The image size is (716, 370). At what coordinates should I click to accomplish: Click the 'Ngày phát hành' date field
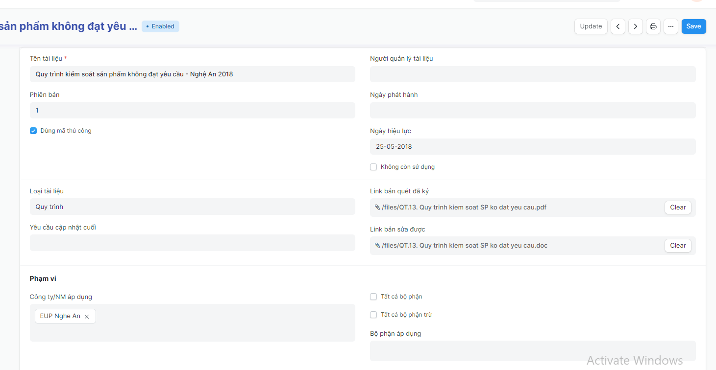(532, 111)
